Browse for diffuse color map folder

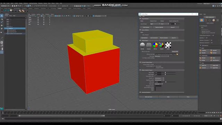point(177,54)
